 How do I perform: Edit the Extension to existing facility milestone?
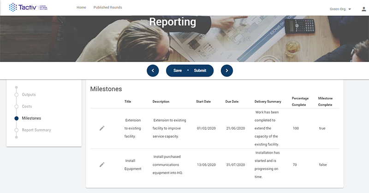point(102,128)
